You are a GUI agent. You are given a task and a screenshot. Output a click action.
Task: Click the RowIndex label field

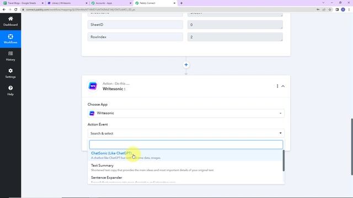pyautogui.click(x=135, y=37)
